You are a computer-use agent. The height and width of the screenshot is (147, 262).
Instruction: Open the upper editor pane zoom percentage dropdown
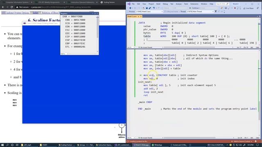click(131, 47)
